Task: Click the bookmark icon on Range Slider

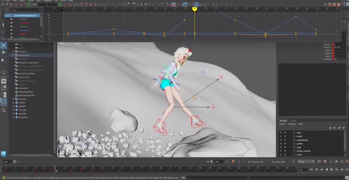Action: tap(233, 161)
